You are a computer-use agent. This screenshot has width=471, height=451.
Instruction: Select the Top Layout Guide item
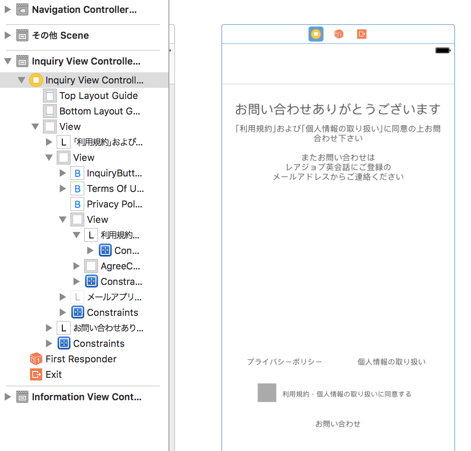[x=98, y=96]
